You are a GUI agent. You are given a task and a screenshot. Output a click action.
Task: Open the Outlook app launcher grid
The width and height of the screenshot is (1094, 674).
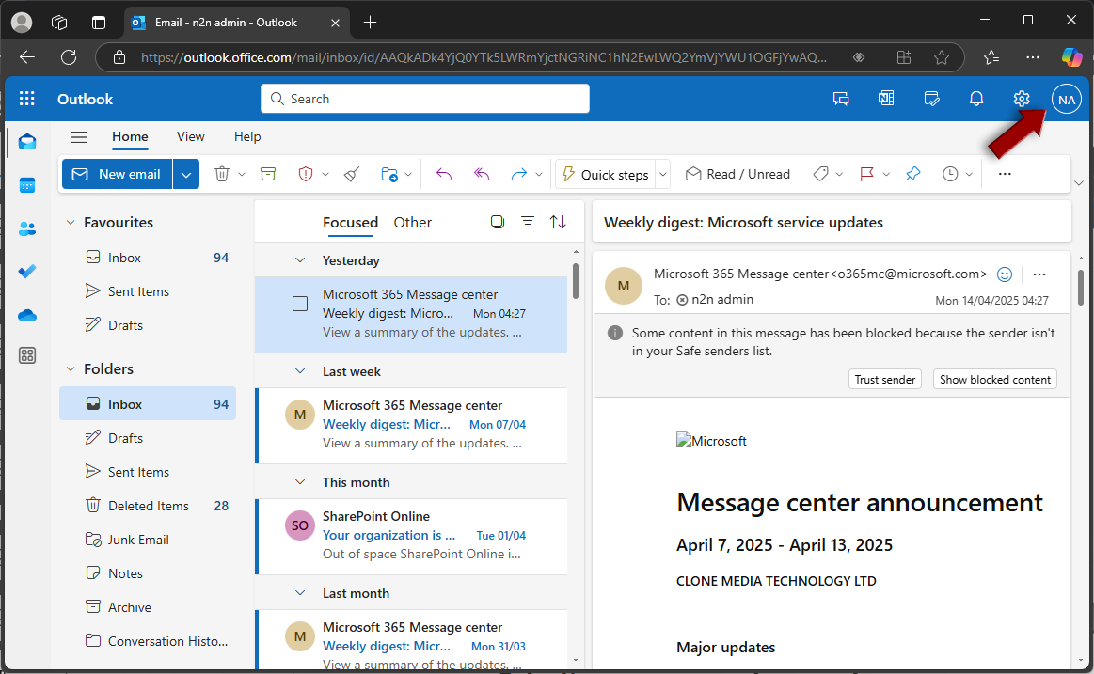click(x=27, y=99)
